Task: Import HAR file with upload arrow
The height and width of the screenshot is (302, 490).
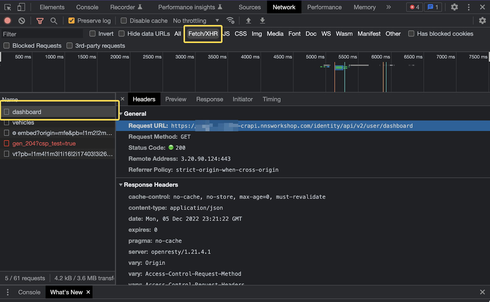Action: point(248,21)
